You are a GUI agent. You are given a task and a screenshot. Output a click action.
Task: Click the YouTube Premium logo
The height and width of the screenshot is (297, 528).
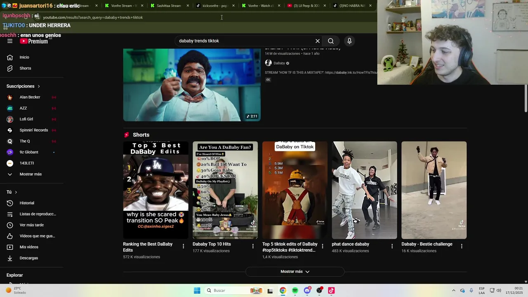(34, 41)
